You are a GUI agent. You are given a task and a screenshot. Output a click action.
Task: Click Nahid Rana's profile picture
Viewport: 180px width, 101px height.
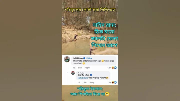(x=67, y=59)
